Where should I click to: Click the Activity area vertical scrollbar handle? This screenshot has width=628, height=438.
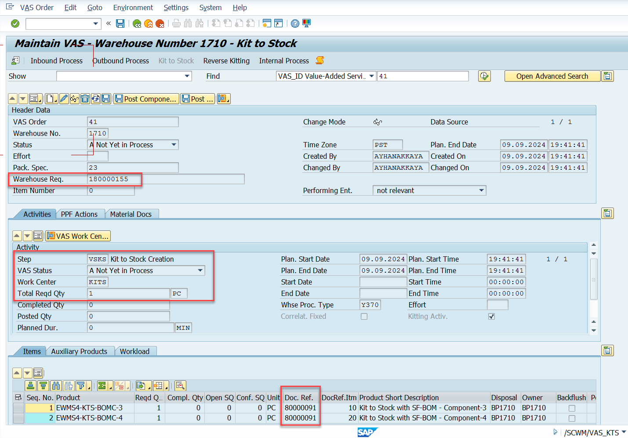594,279
